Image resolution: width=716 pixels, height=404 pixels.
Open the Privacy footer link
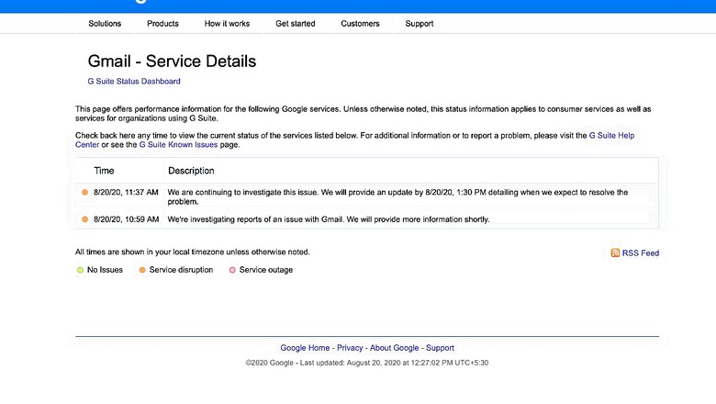coord(350,348)
